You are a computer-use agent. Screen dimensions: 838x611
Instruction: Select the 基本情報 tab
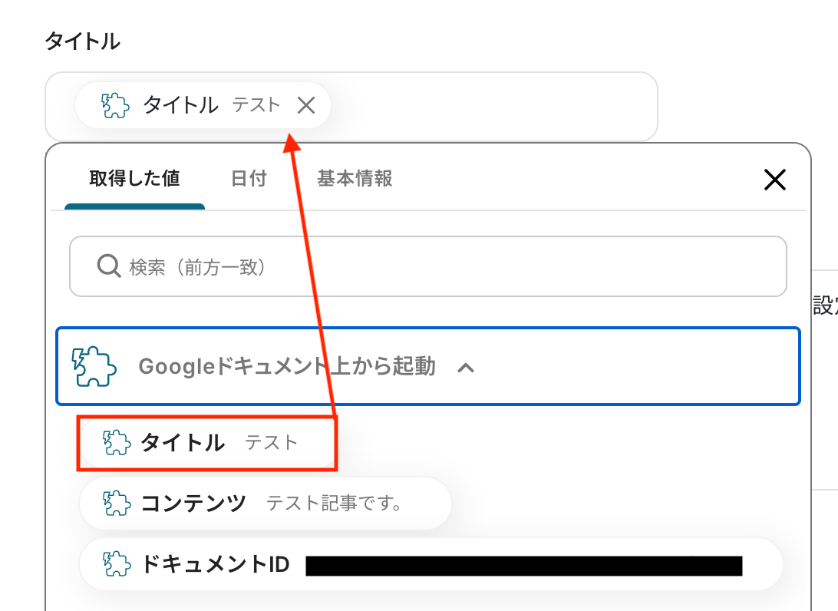click(355, 179)
